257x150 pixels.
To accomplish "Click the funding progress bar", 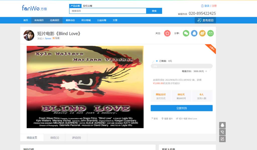I will 182,66.
